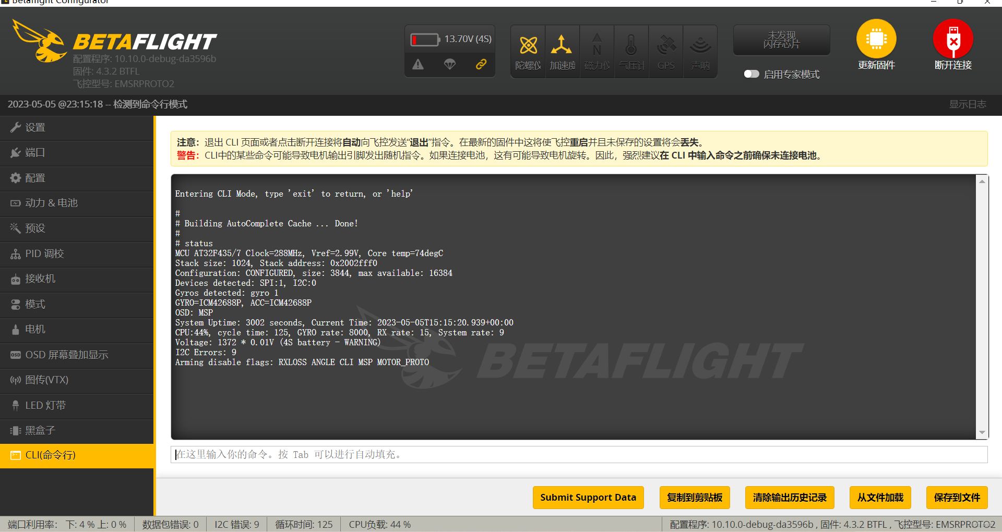Screen dimensions: 1002x532
Task: Select the CLI(命令行) tab
Action: (x=77, y=455)
